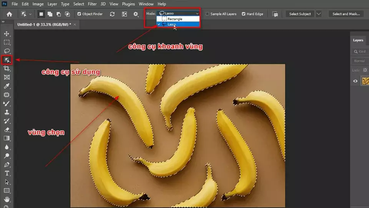The width and height of the screenshot is (369, 208).
Task: Toggle Object Finder checkbox
Action: pyautogui.click(x=79, y=14)
